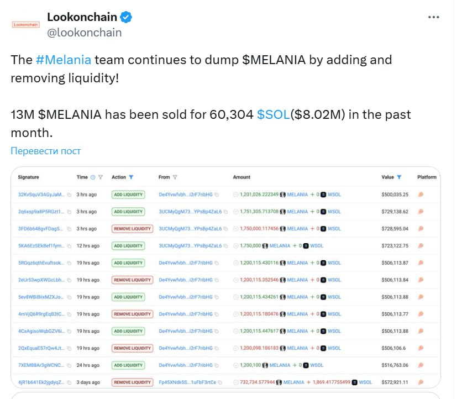Viewport: 462px width, 399px height.
Task: Open the From column filter
Action: coord(175,177)
